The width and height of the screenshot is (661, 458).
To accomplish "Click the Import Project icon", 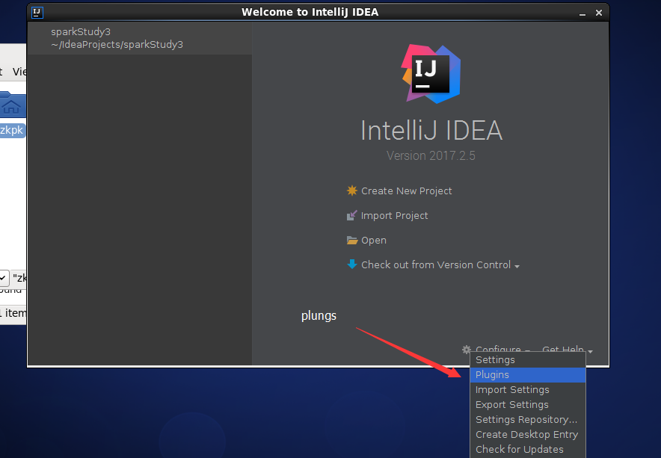I will [x=351, y=216].
